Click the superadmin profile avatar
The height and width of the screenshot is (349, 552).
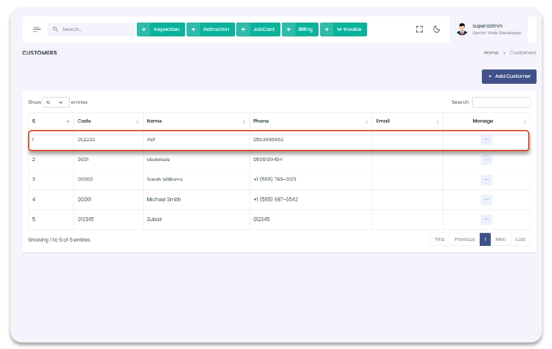coord(462,29)
